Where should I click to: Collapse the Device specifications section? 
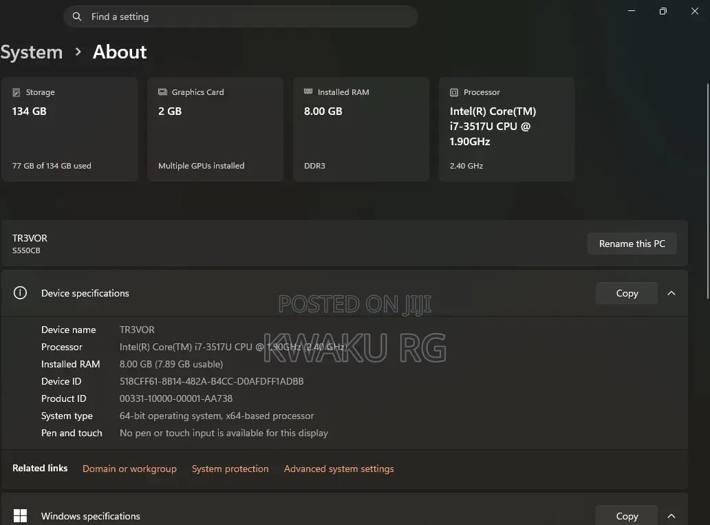pos(671,293)
